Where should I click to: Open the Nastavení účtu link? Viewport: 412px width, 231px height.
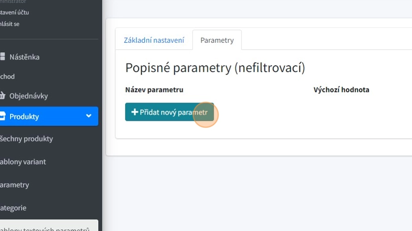(14, 12)
